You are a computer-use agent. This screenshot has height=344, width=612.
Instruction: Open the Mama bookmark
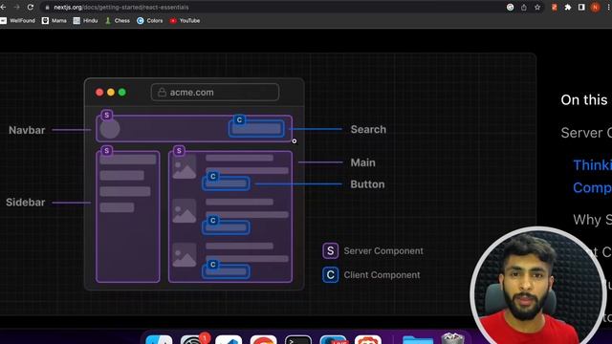click(x=55, y=21)
